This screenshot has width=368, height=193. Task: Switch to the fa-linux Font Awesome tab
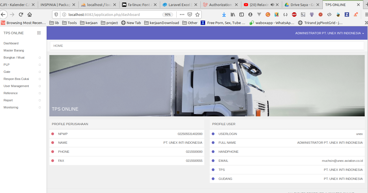140,5
